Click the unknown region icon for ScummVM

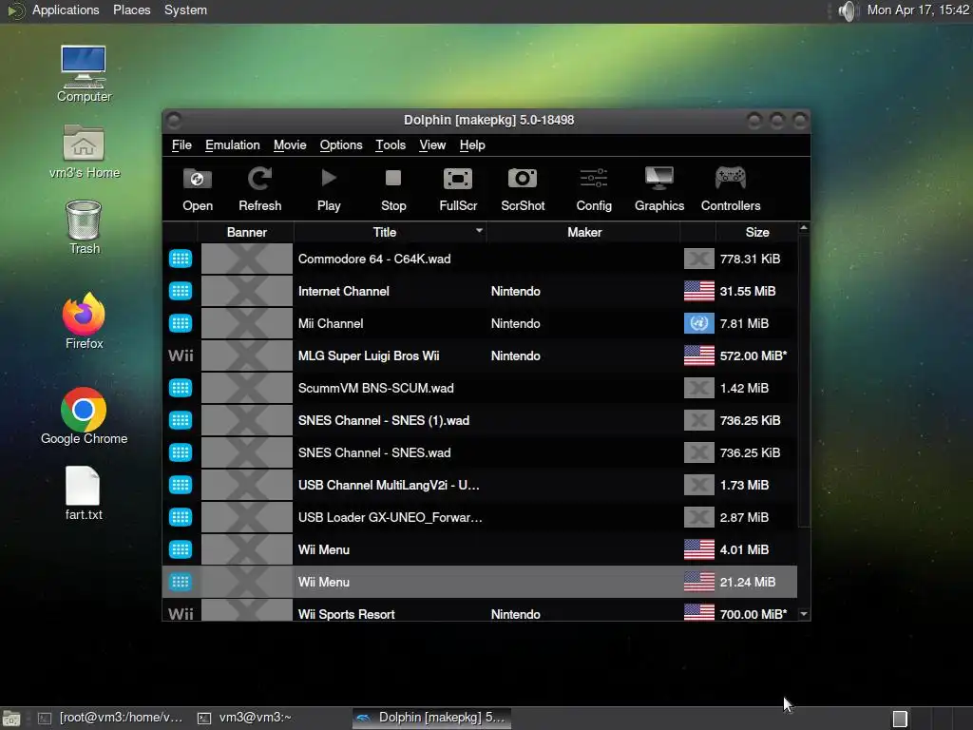(x=698, y=388)
